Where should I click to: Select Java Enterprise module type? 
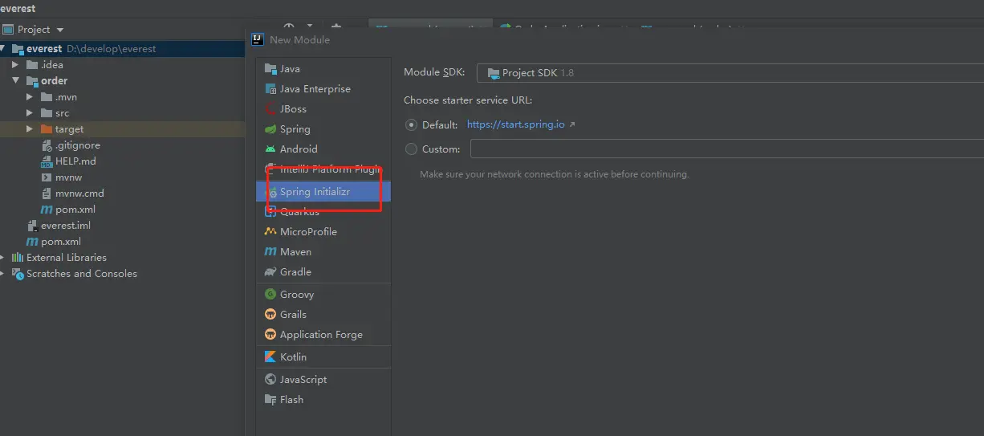[x=323, y=89]
